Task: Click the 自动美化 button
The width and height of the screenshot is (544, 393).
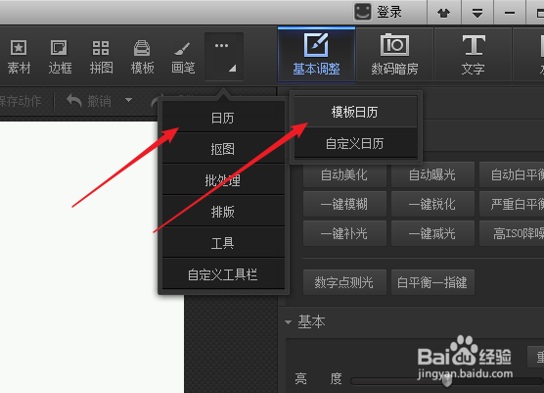Action: pos(344,174)
